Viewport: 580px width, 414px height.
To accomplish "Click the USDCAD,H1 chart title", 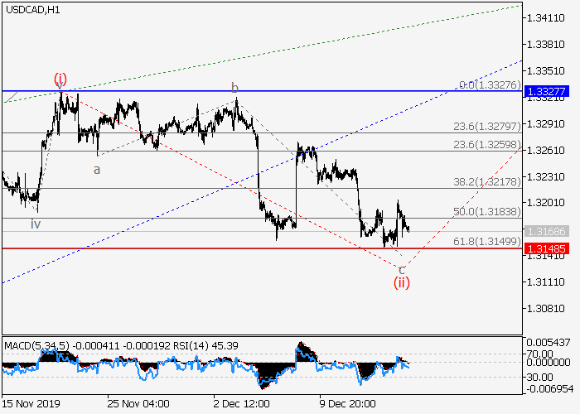I will [x=31, y=9].
